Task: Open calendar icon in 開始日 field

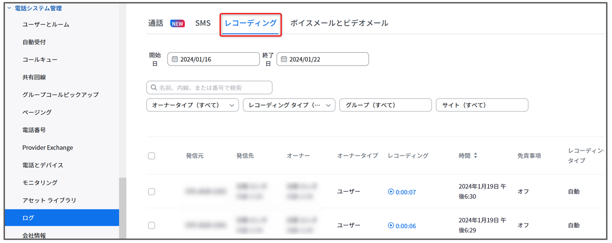Action: pos(175,59)
